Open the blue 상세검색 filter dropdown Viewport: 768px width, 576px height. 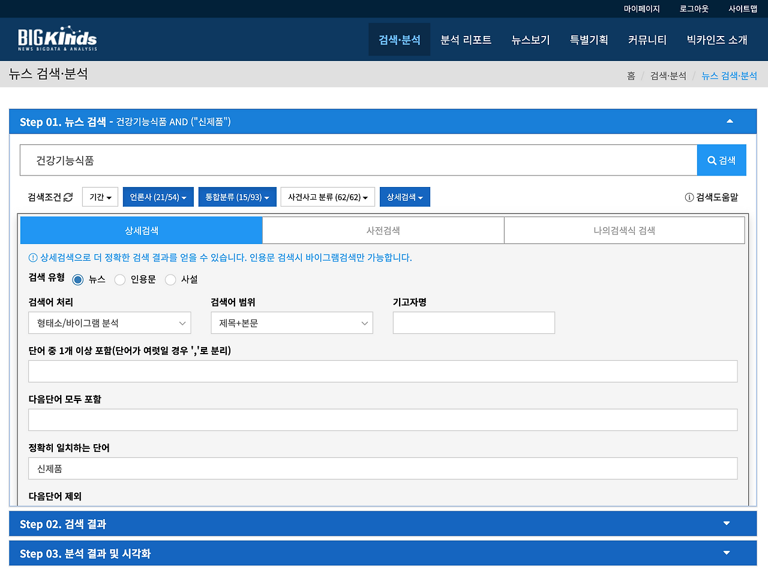pos(404,197)
